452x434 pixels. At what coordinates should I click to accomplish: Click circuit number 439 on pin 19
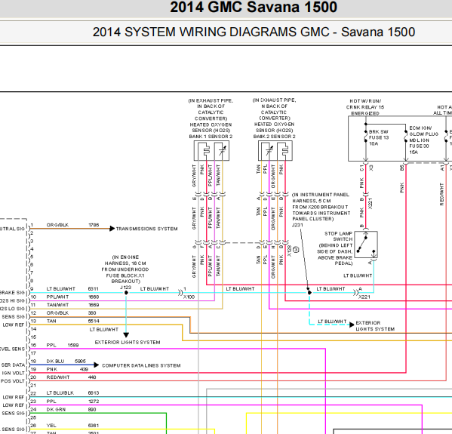pyautogui.click(x=84, y=369)
